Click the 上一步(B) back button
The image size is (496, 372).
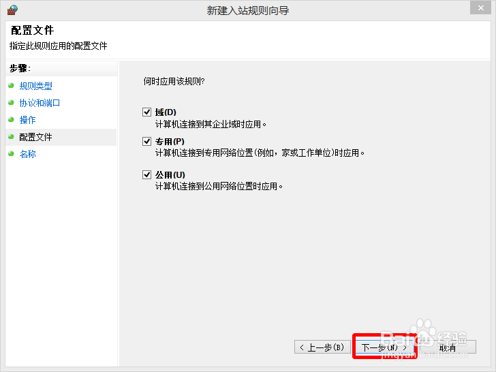322,347
